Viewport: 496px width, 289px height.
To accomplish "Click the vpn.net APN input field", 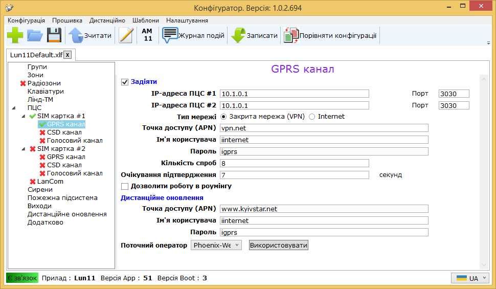I will (324, 128).
